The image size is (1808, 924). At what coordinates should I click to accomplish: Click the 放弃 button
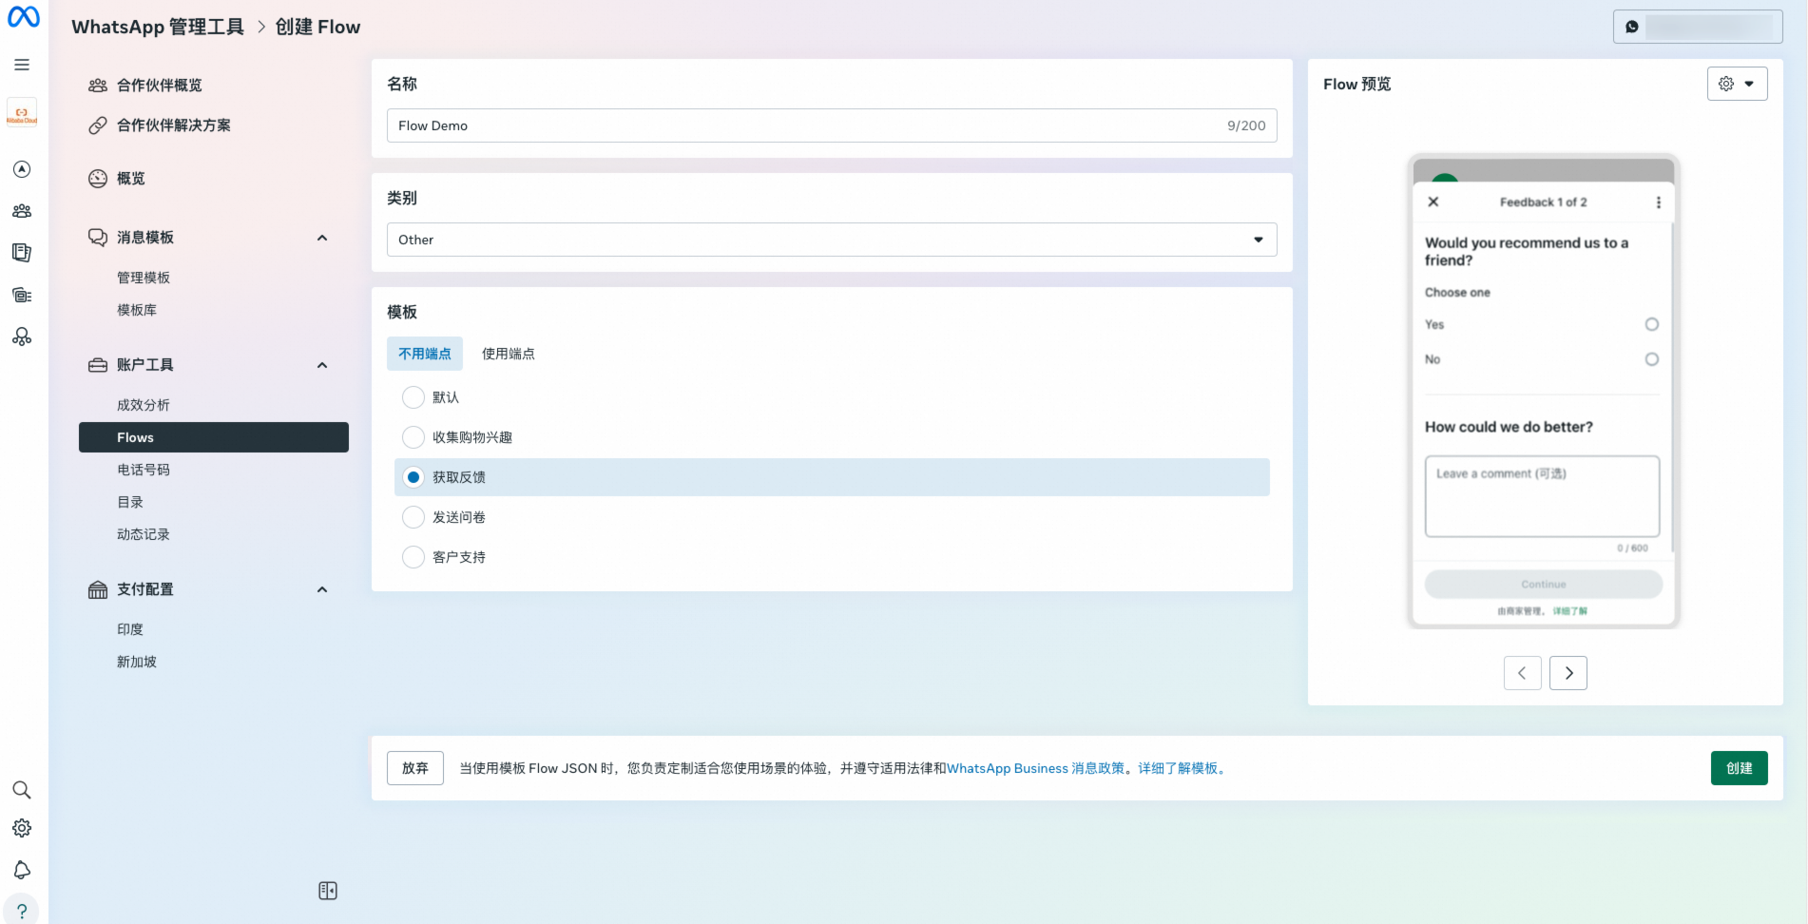pos(415,768)
